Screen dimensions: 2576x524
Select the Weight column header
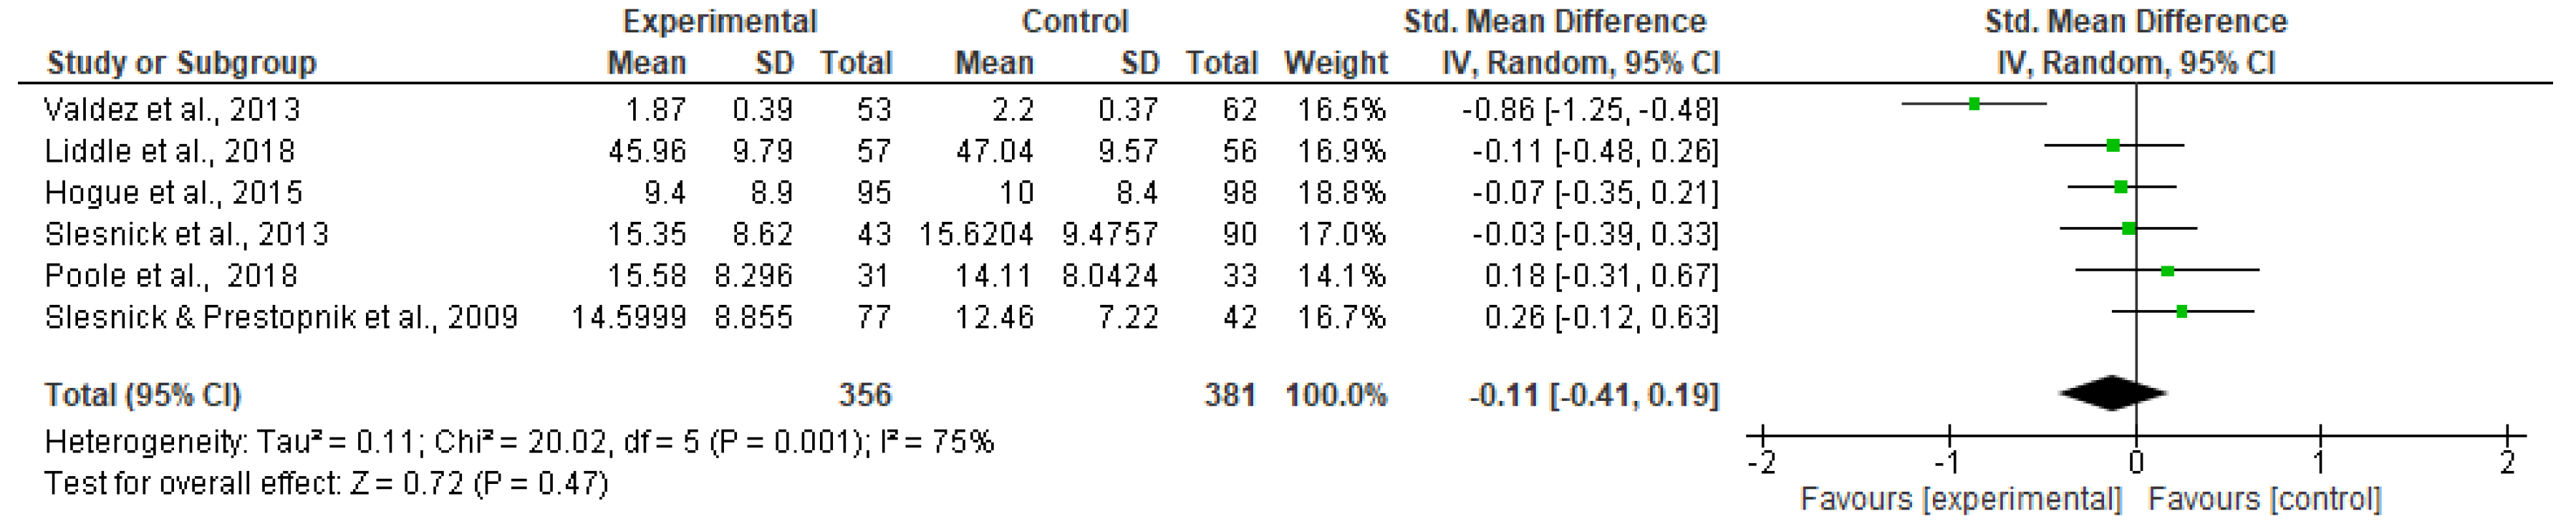(x=1335, y=63)
